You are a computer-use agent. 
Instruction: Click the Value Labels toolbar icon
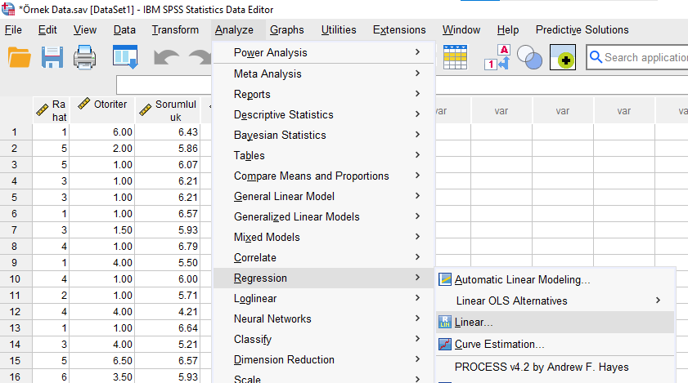click(497, 58)
